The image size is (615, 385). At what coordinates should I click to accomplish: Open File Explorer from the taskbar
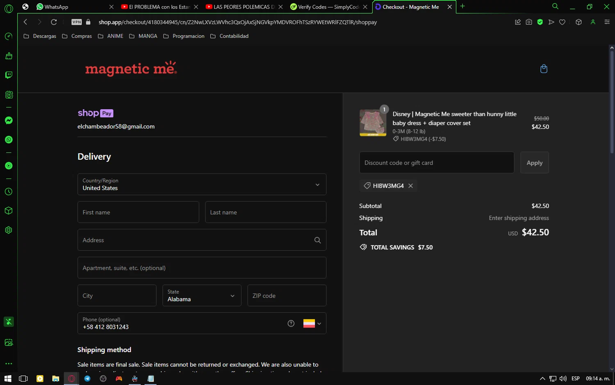point(55,378)
